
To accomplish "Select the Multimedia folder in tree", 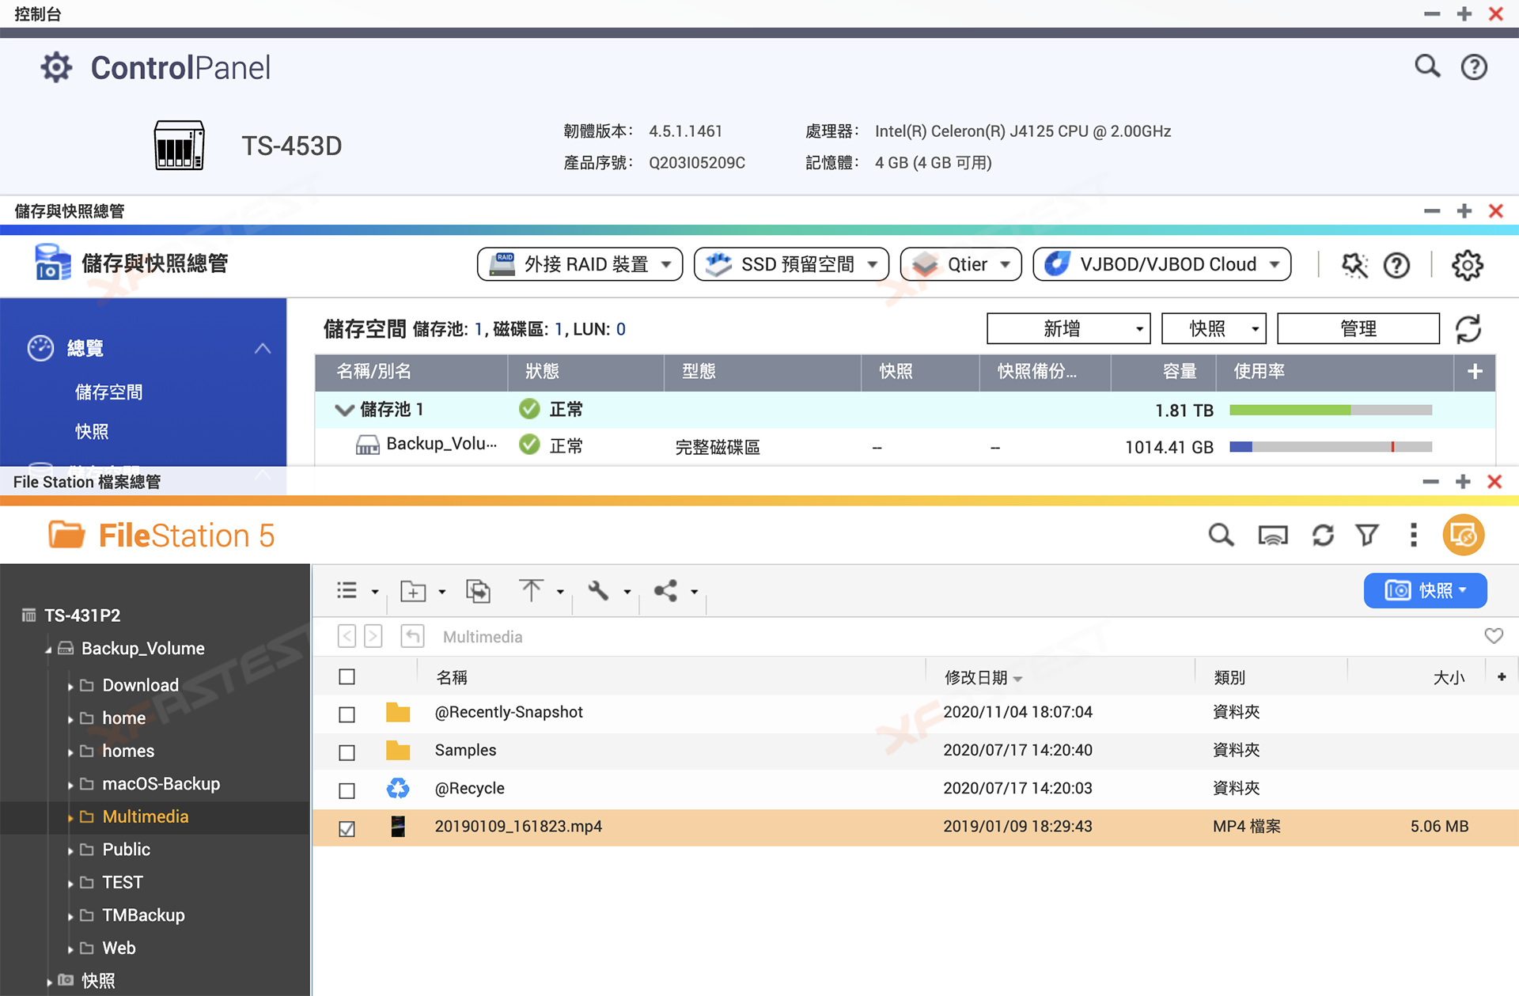I will tap(146, 817).
